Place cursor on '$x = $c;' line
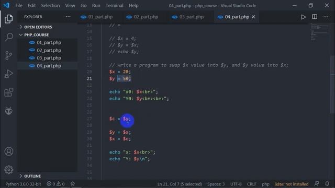This screenshot has width=335, height=188. pyautogui.click(x=120, y=139)
